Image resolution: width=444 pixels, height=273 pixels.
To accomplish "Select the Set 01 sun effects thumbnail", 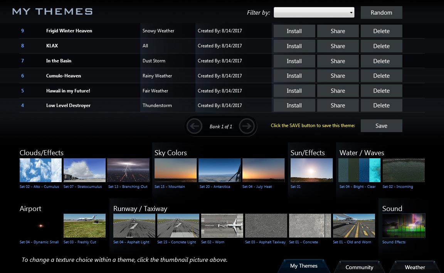I will (311, 169).
